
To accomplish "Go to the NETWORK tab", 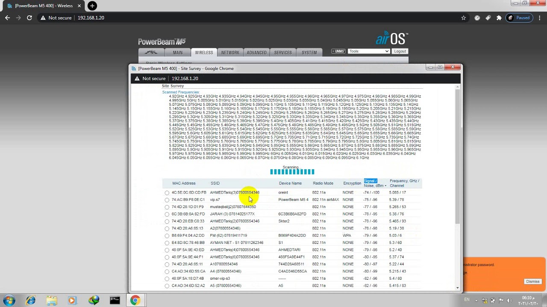I will 230,52.
